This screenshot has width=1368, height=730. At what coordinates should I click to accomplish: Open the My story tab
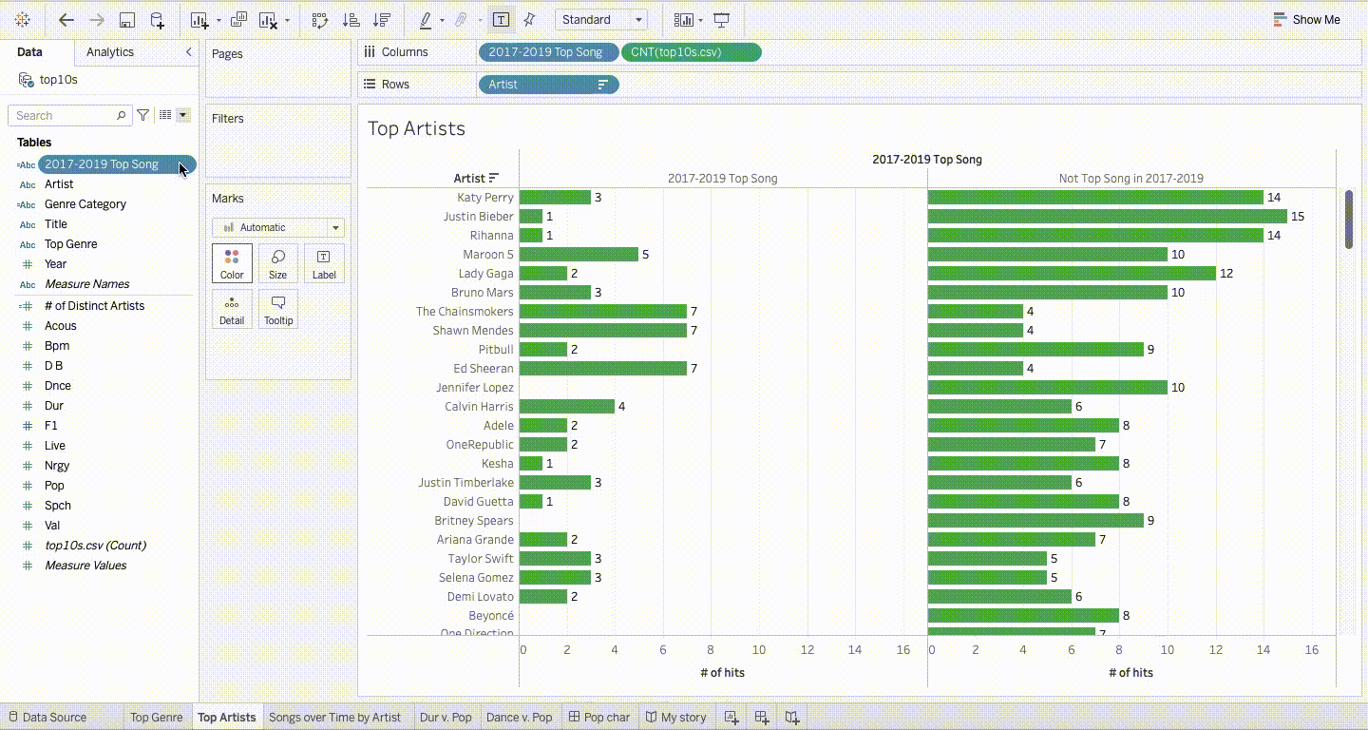click(x=676, y=718)
